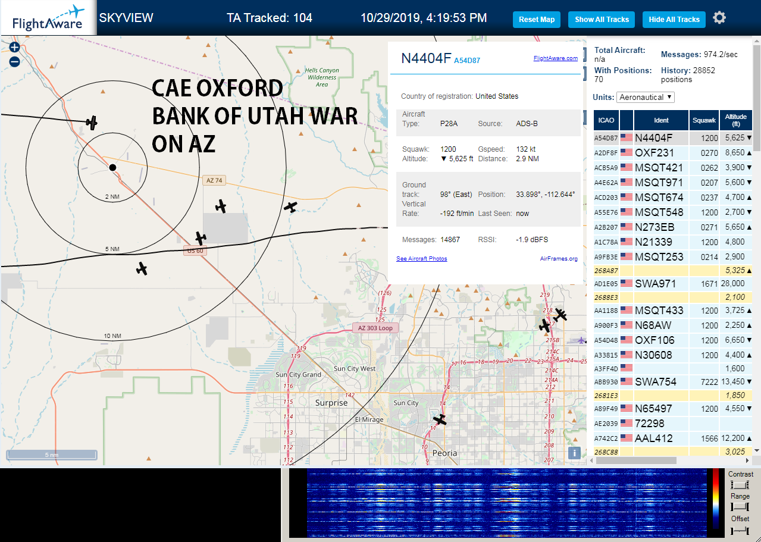Open the settings gear icon
The width and height of the screenshot is (761, 542).
[x=719, y=18]
